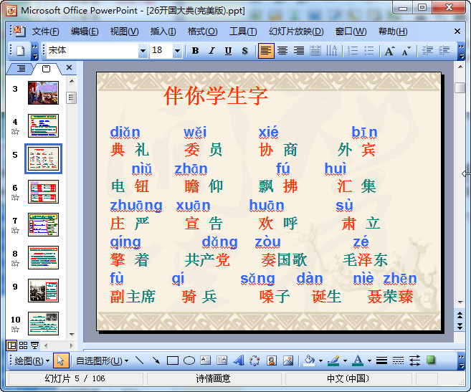471x392 pixels.
Task: Open the 窗口(W) menu
Action: coord(351,32)
